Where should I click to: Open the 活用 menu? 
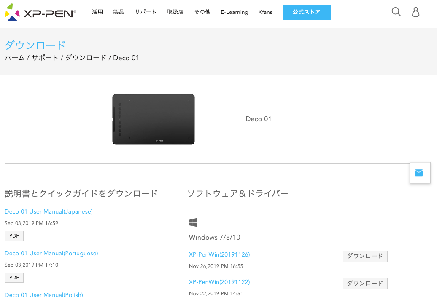point(97,12)
